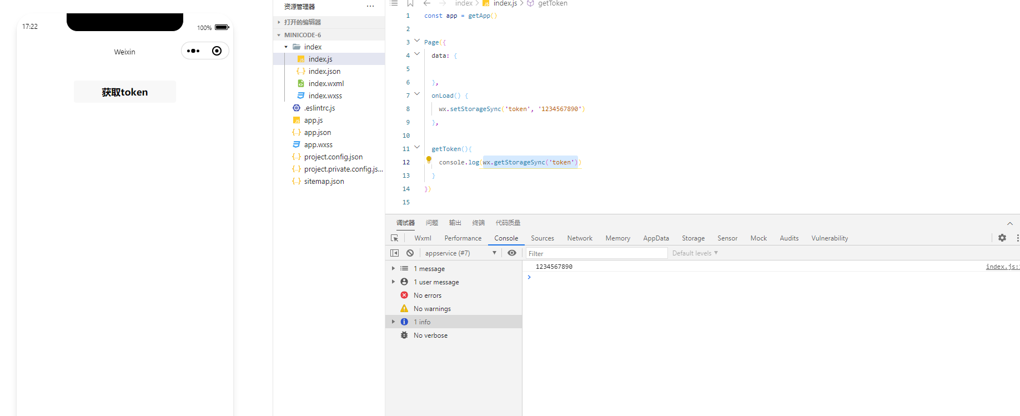Go forward with the right arrow
Image resolution: width=1020 pixels, height=416 pixels.
(443, 3)
